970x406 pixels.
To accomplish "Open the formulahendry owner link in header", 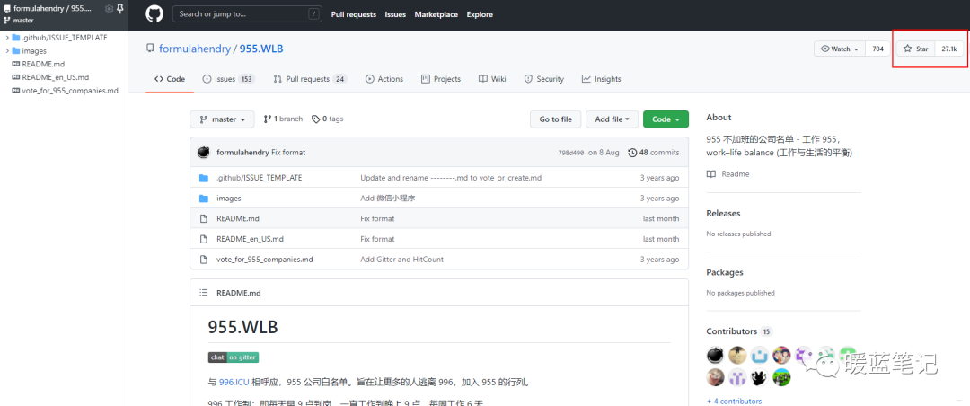I will pyautogui.click(x=194, y=49).
